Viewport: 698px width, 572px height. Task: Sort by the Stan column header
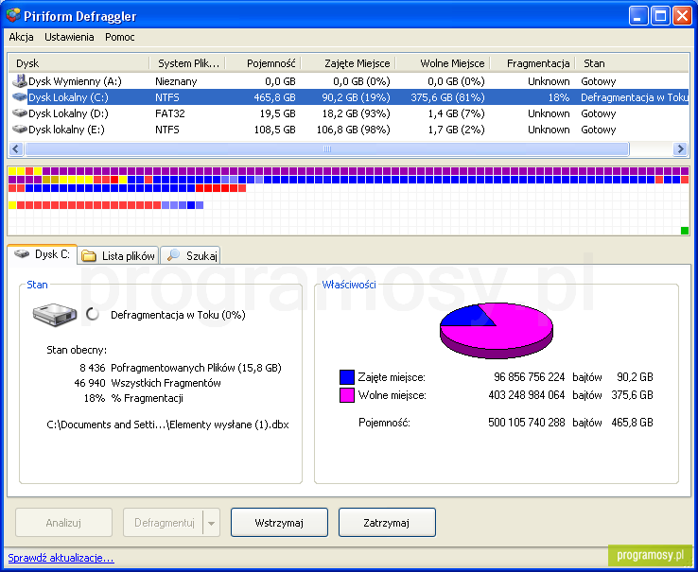(x=632, y=63)
